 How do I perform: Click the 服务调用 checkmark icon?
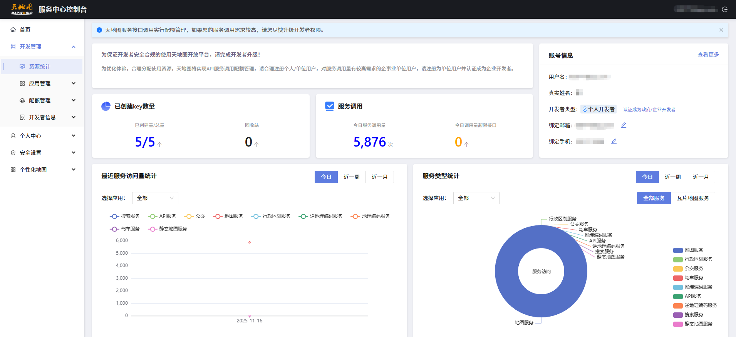coord(330,106)
